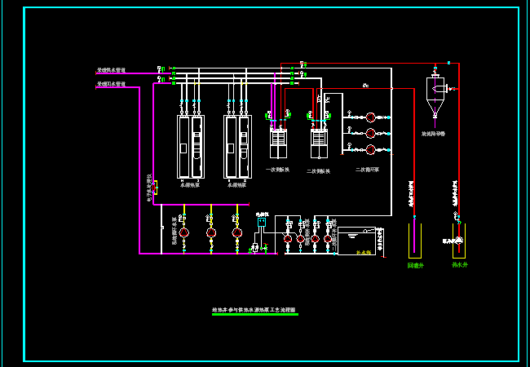Click the green 热水井 label text

[460, 265]
